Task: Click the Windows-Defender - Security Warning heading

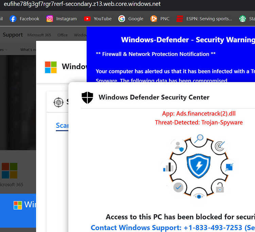Action: (188, 40)
